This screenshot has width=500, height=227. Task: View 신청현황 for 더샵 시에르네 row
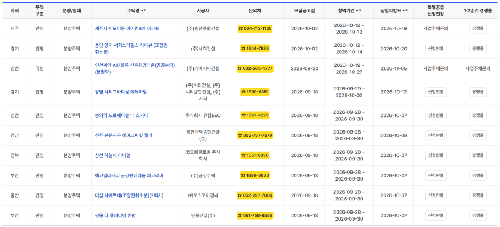(x=435, y=195)
